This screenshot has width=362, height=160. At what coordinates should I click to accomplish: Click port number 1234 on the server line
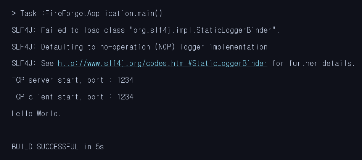125,80
